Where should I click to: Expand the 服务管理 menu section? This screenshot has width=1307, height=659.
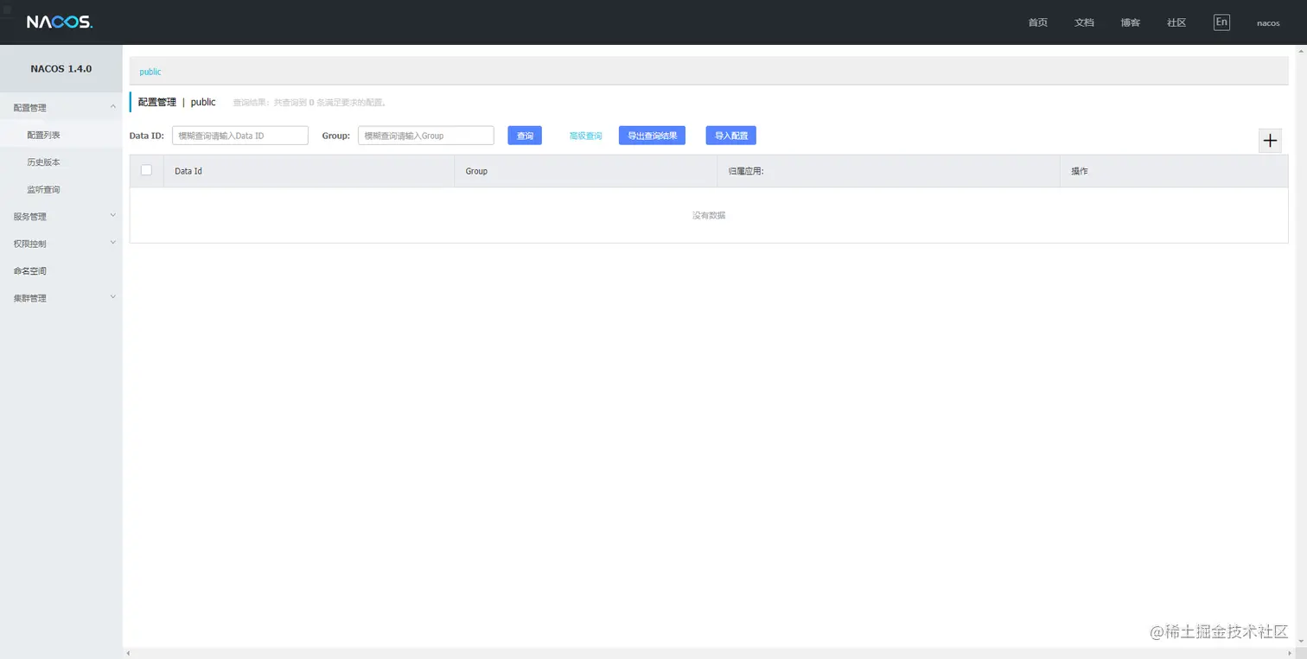pyautogui.click(x=61, y=217)
